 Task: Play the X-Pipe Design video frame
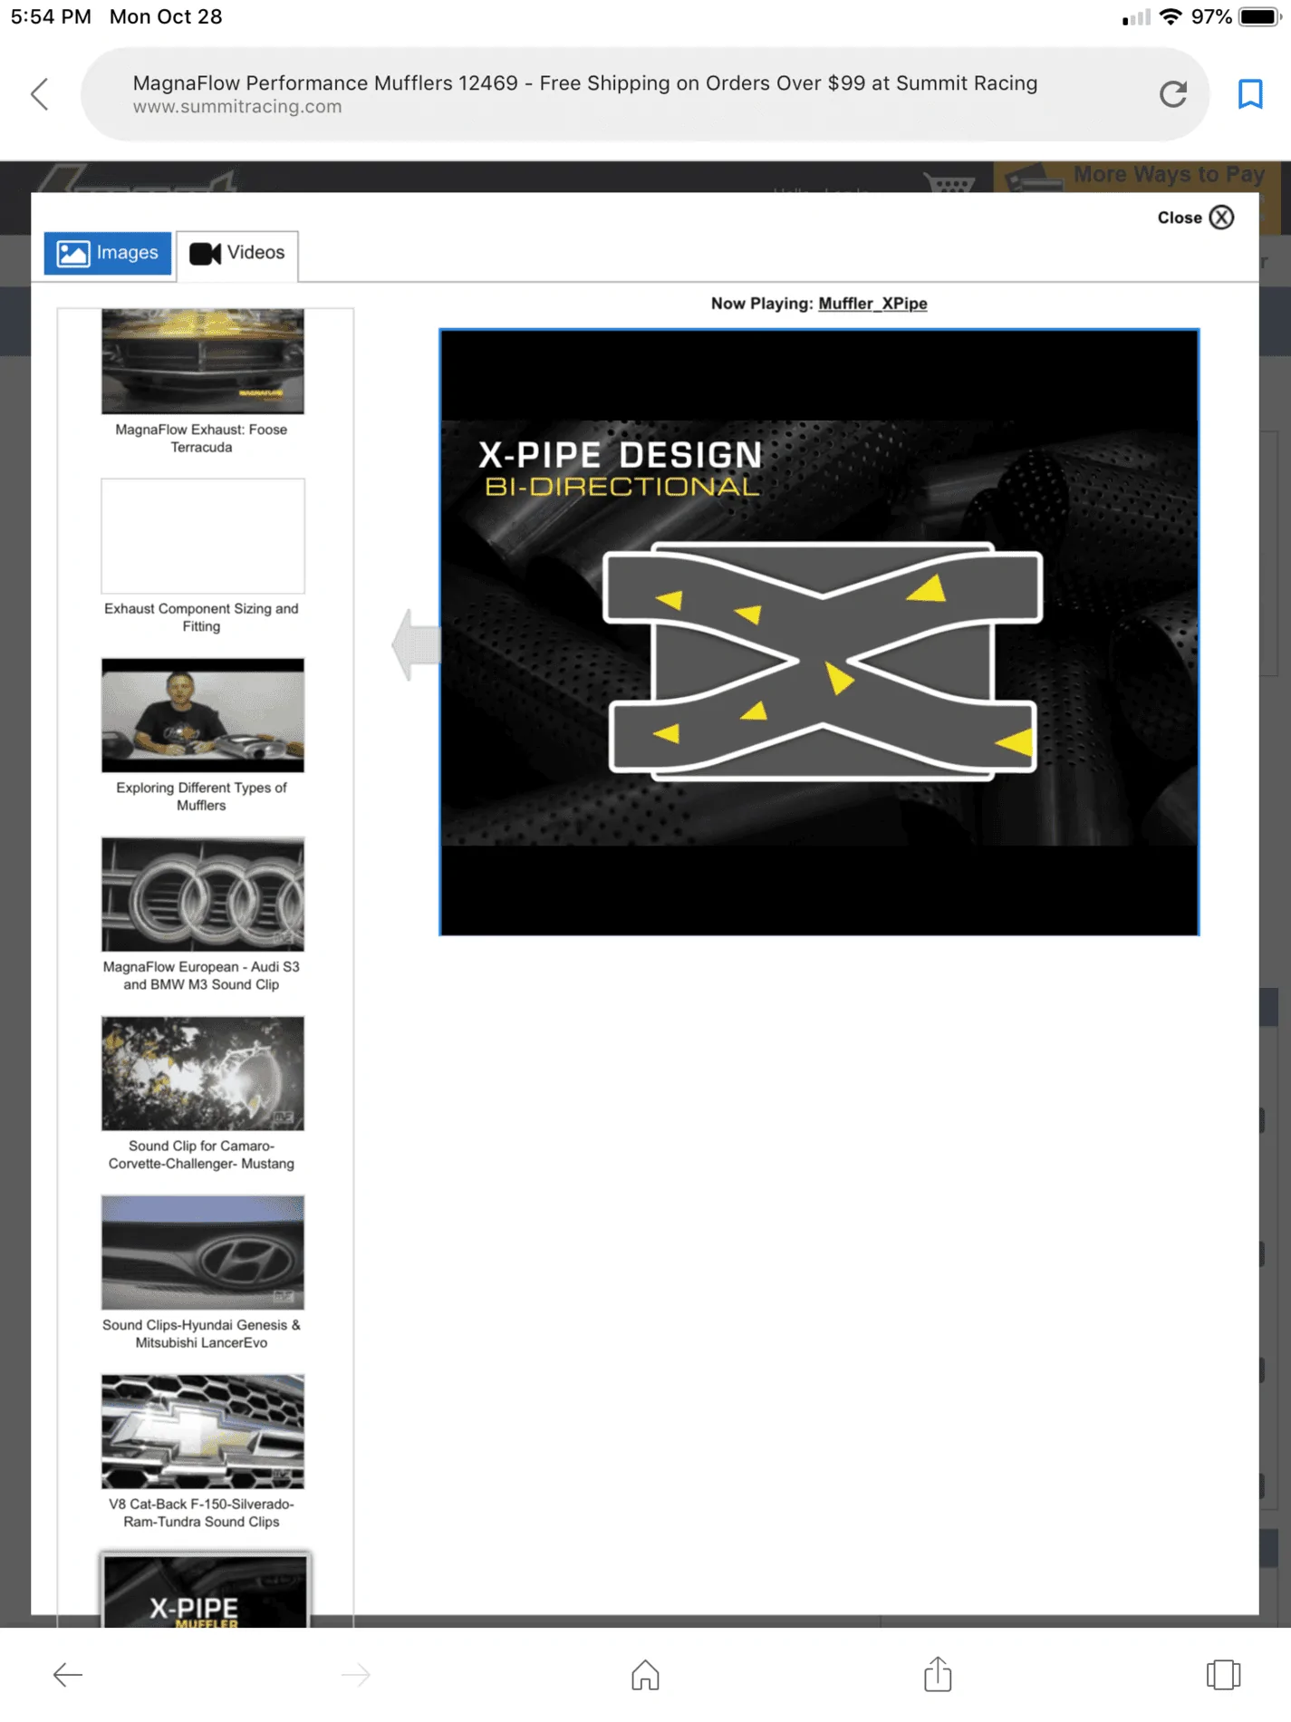pos(819,632)
